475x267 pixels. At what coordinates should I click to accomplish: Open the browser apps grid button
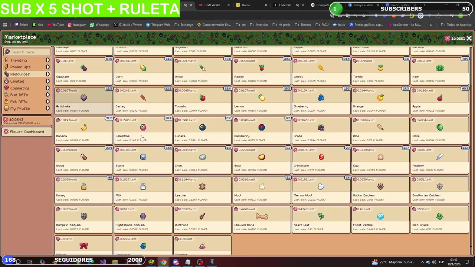5,25
